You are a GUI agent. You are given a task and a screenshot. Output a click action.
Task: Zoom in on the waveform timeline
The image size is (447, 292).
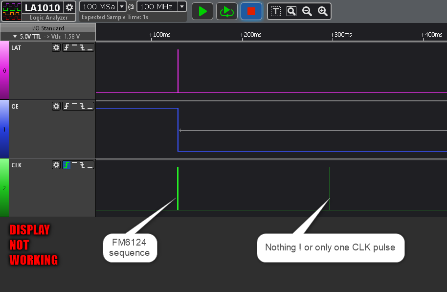(323, 11)
